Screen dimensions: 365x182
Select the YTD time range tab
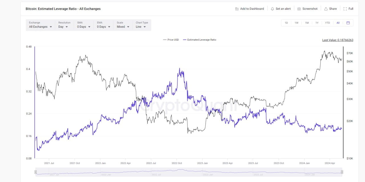click(327, 23)
